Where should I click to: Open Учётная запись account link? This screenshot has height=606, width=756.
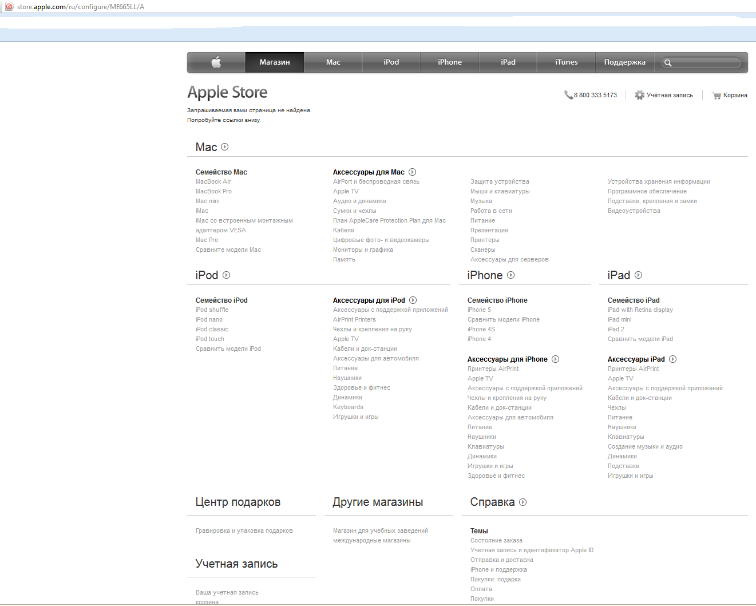(x=670, y=96)
